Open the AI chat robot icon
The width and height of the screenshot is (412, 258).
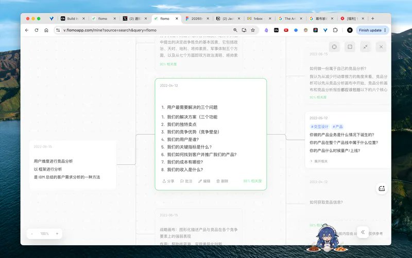click(x=382, y=189)
